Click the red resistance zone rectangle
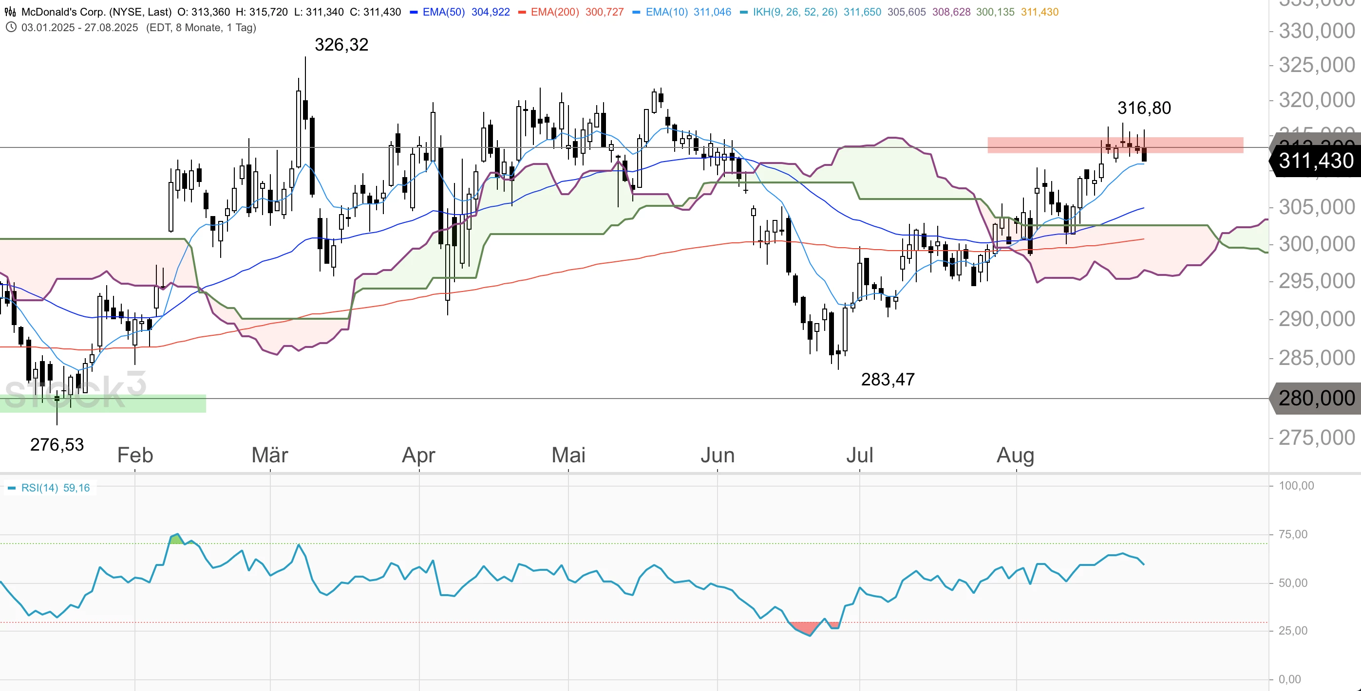Screen dimensions: 1361x691 (x=1115, y=145)
